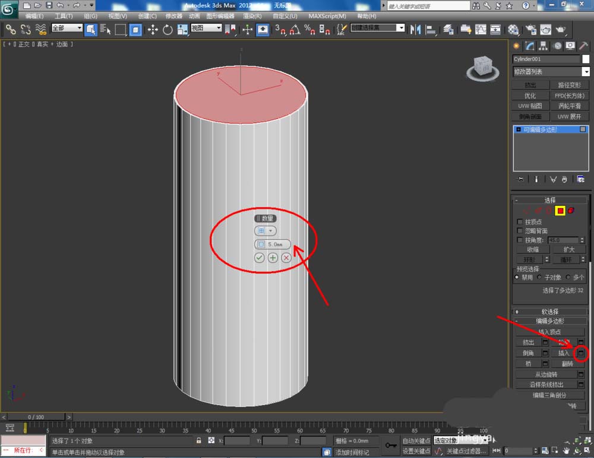
Task: Select the 子对象 preview radio option
Action: click(540, 277)
